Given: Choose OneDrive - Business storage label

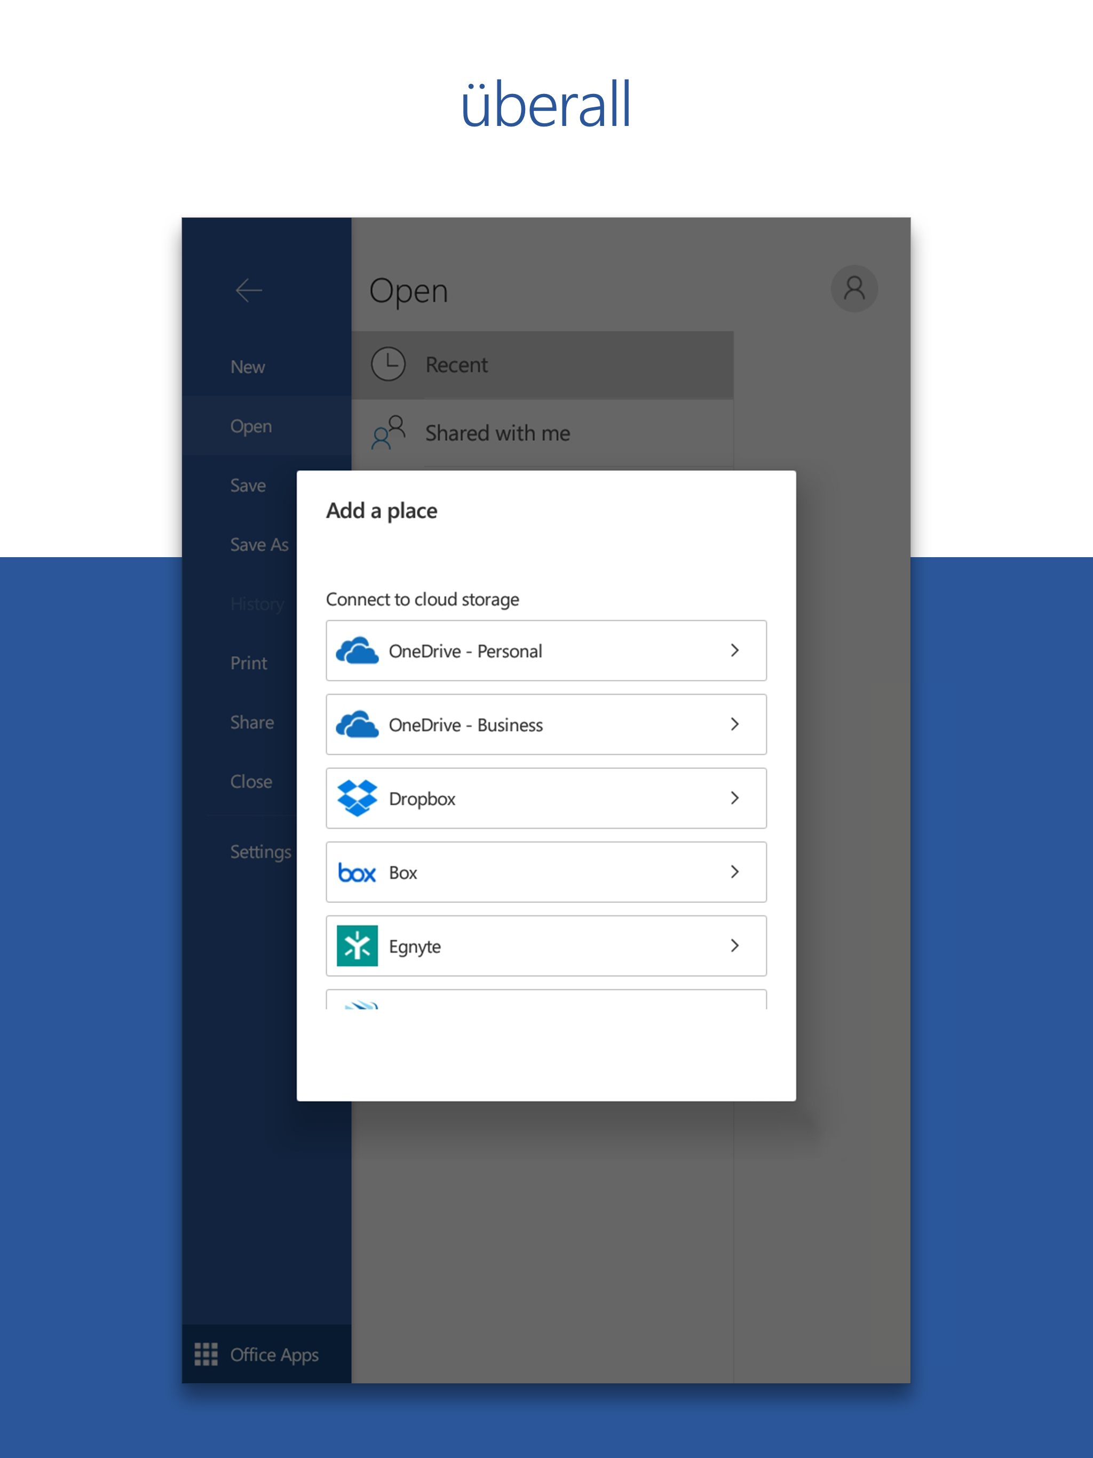Looking at the screenshot, I should click(465, 725).
